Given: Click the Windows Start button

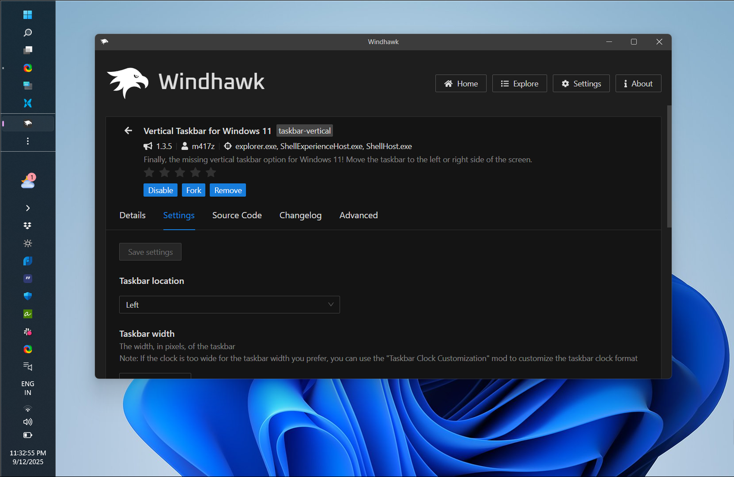Looking at the screenshot, I should (27, 14).
